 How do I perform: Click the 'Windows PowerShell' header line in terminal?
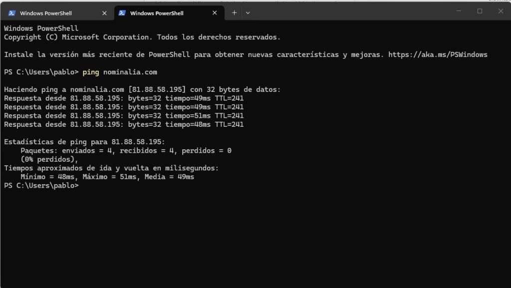click(41, 28)
